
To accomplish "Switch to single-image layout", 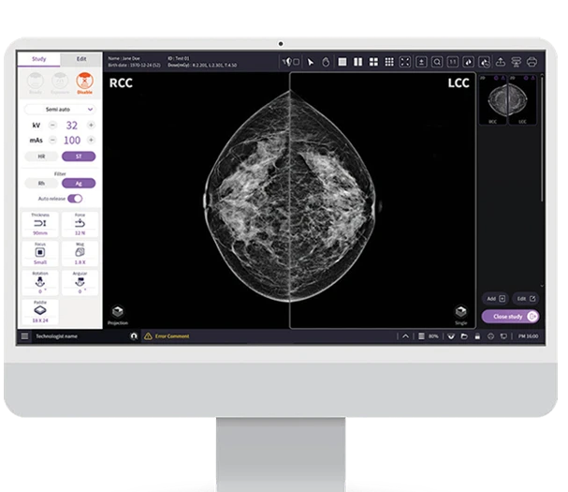I will [x=342, y=62].
